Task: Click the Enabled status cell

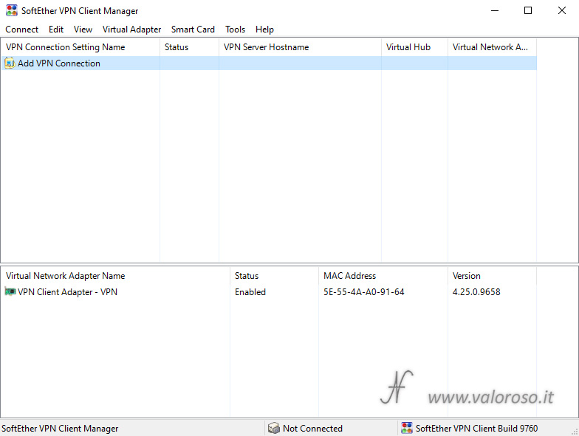Action: click(x=250, y=292)
